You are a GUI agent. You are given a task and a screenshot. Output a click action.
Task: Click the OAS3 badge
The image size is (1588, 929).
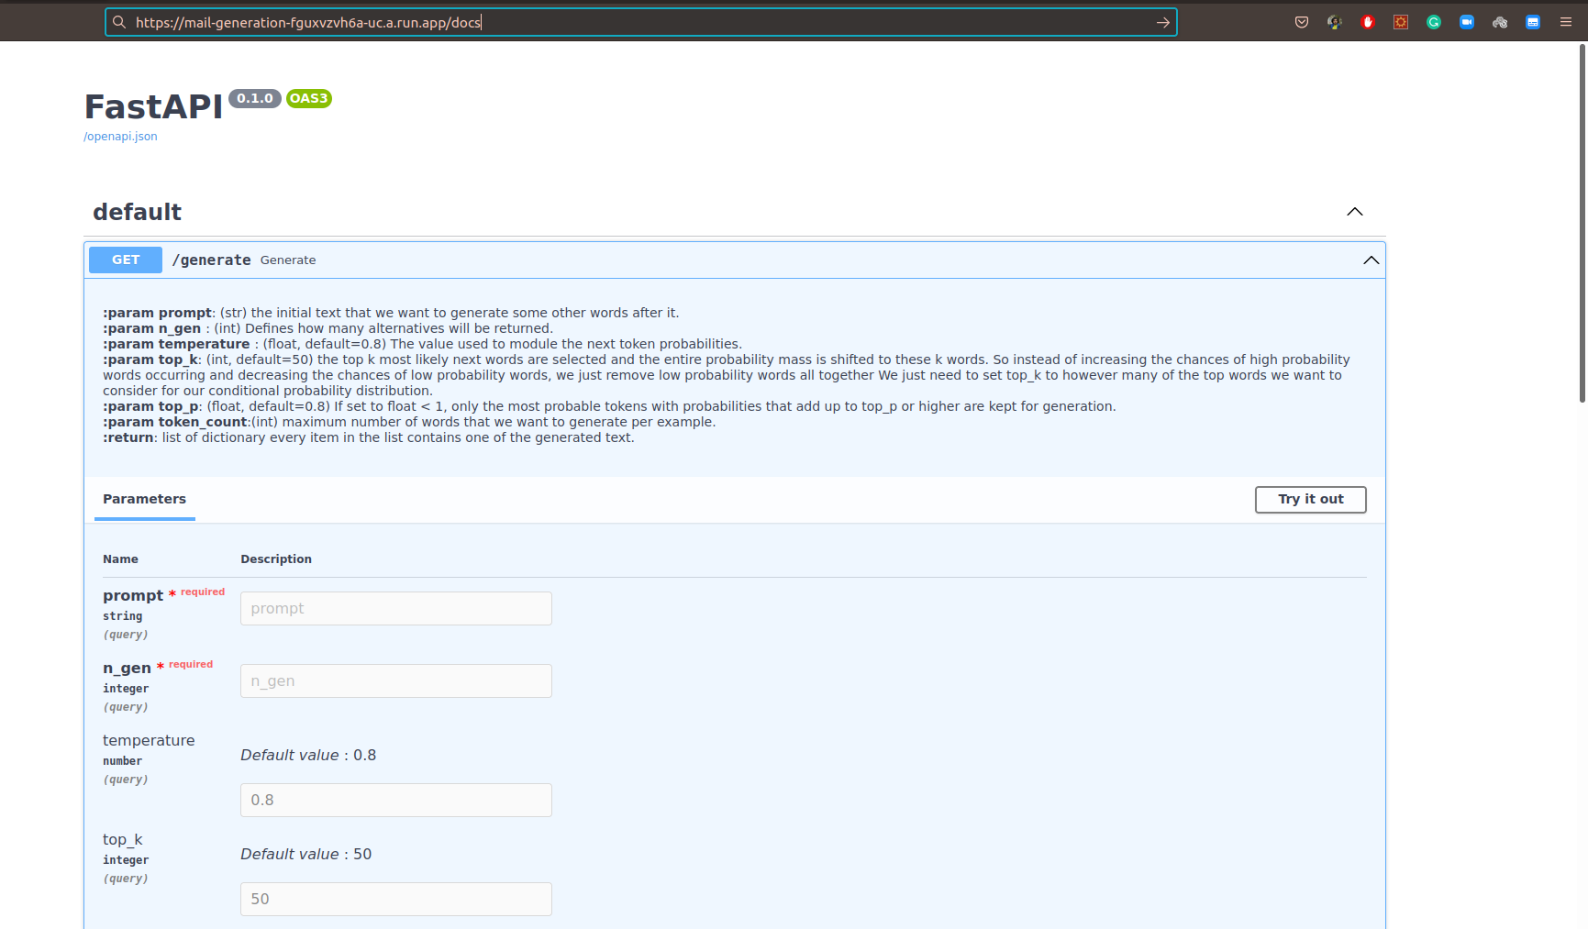308,98
